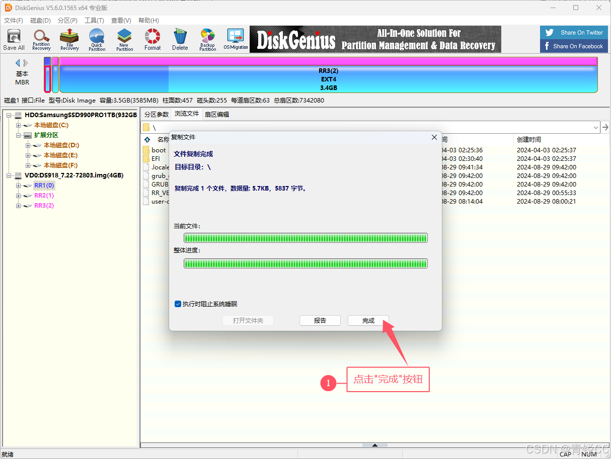Click the VD0 DS918 image disk icon
This screenshot has width=611, height=459.
click(x=19, y=175)
